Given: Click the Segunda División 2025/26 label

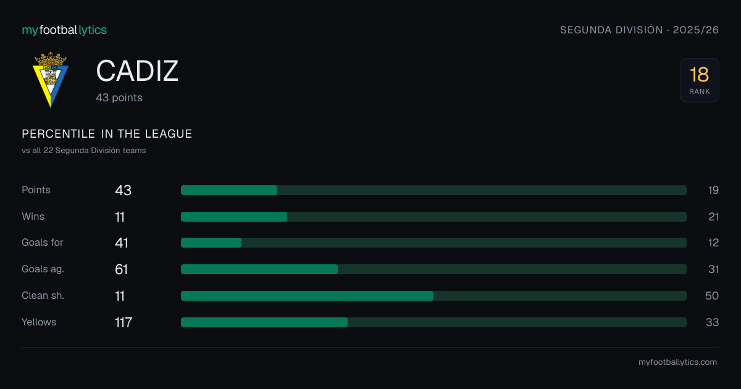Looking at the screenshot, I should 640,30.
